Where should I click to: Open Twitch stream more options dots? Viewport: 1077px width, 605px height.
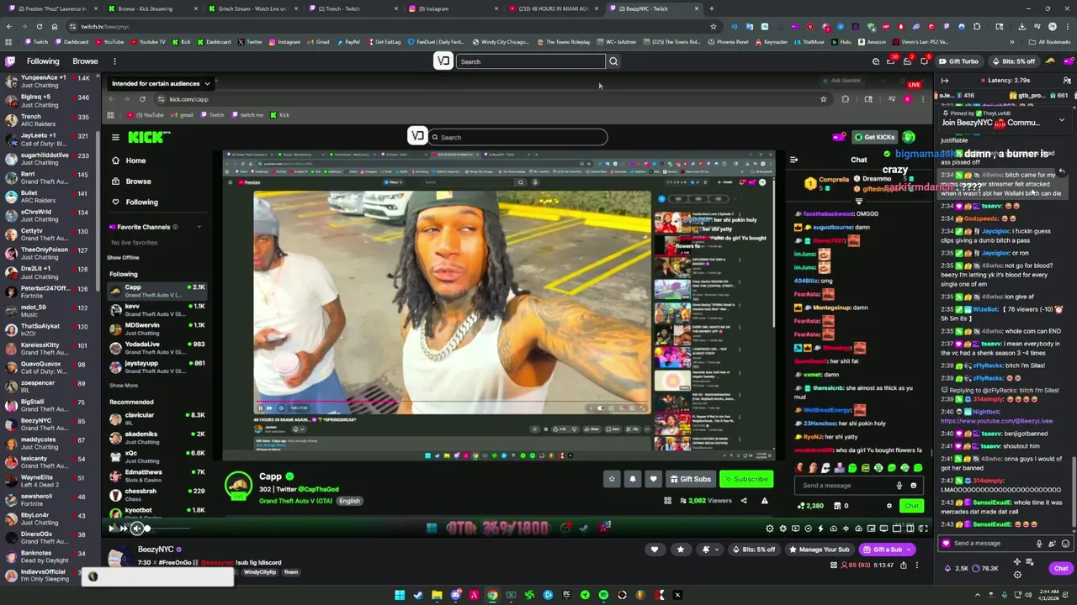(x=918, y=566)
